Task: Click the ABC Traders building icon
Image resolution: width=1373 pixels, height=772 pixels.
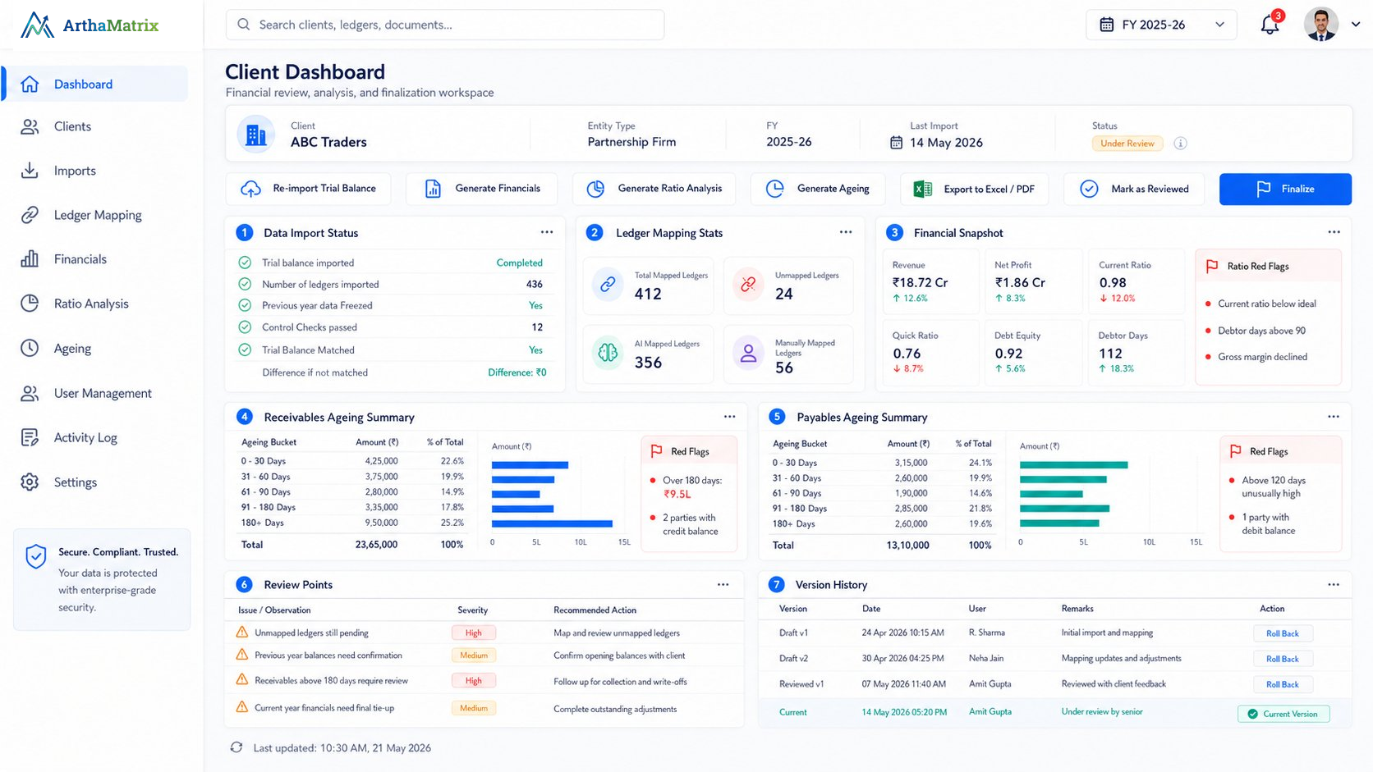Action: pos(256,135)
